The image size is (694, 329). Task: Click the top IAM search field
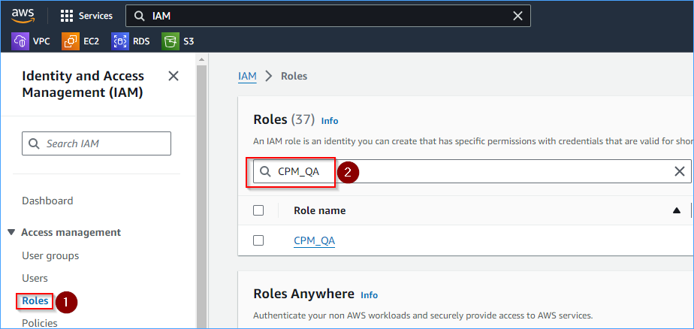click(328, 16)
